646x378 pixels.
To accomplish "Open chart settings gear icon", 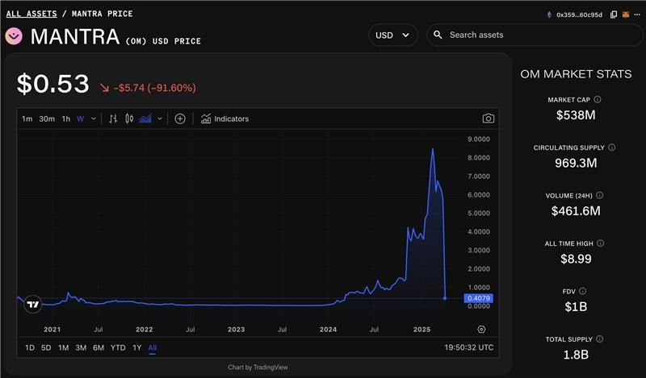I will click(x=481, y=329).
